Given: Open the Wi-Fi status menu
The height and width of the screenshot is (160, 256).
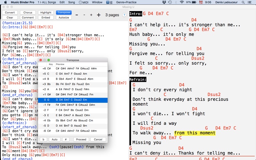Looking at the screenshot, I should pyautogui.click(x=181, y=2).
